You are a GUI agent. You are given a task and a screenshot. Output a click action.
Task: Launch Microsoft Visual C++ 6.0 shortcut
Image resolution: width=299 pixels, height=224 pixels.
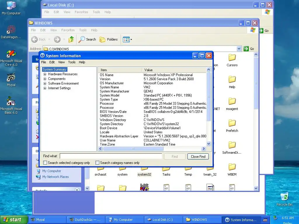tap(11, 58)
